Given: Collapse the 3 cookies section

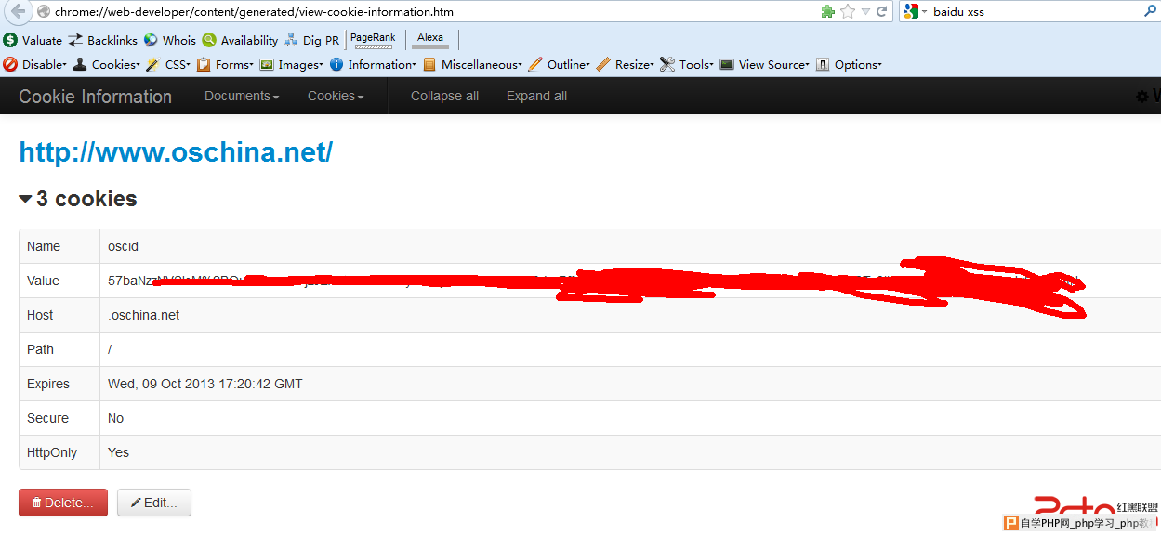Looking at the screenshot, I should [x=78, y=199].
